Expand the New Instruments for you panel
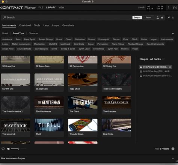 pos(173,158)
